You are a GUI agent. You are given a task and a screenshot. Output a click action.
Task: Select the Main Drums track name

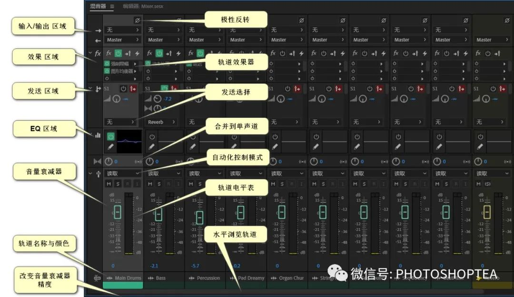coord(128,278)
